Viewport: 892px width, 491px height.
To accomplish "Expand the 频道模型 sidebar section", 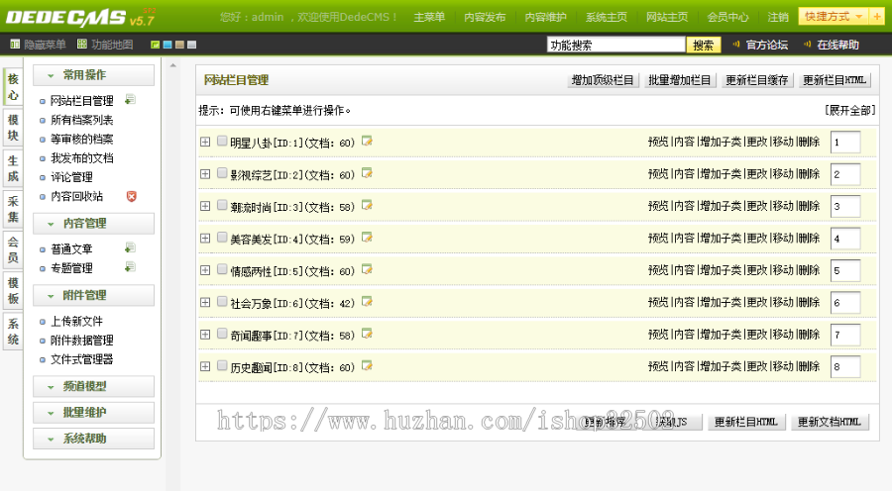I will point(93,386).
